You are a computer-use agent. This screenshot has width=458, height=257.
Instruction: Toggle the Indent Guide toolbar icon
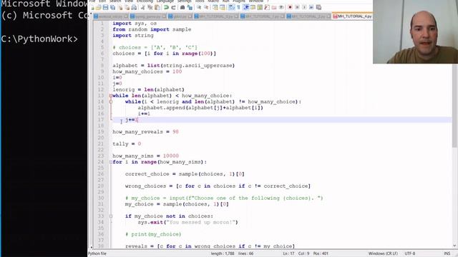click(x=245, y=7)
